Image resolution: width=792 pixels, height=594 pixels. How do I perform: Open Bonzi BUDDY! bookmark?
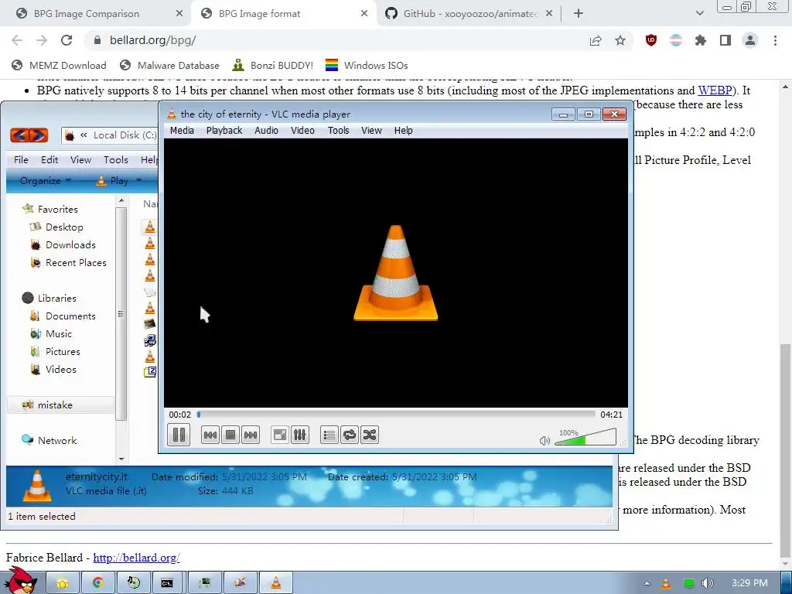click(273, 65)
